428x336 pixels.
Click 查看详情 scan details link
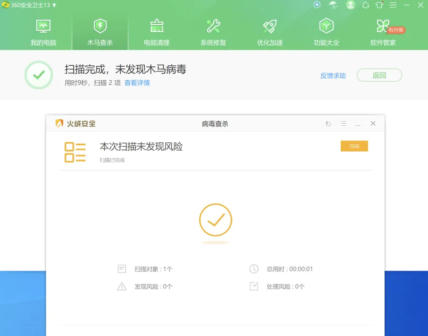(x=137, y=83)
